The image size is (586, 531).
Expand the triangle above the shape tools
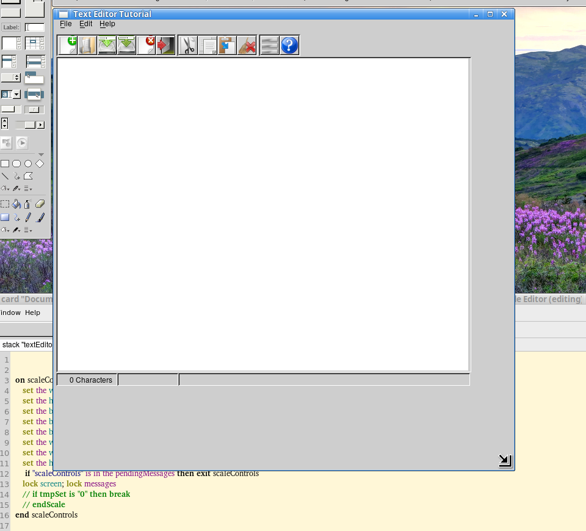pos(41,154)
